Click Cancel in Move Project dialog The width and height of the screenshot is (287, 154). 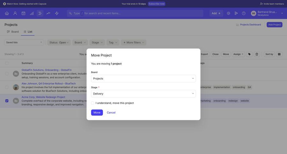pyautogui.click(x=111, y=113)
